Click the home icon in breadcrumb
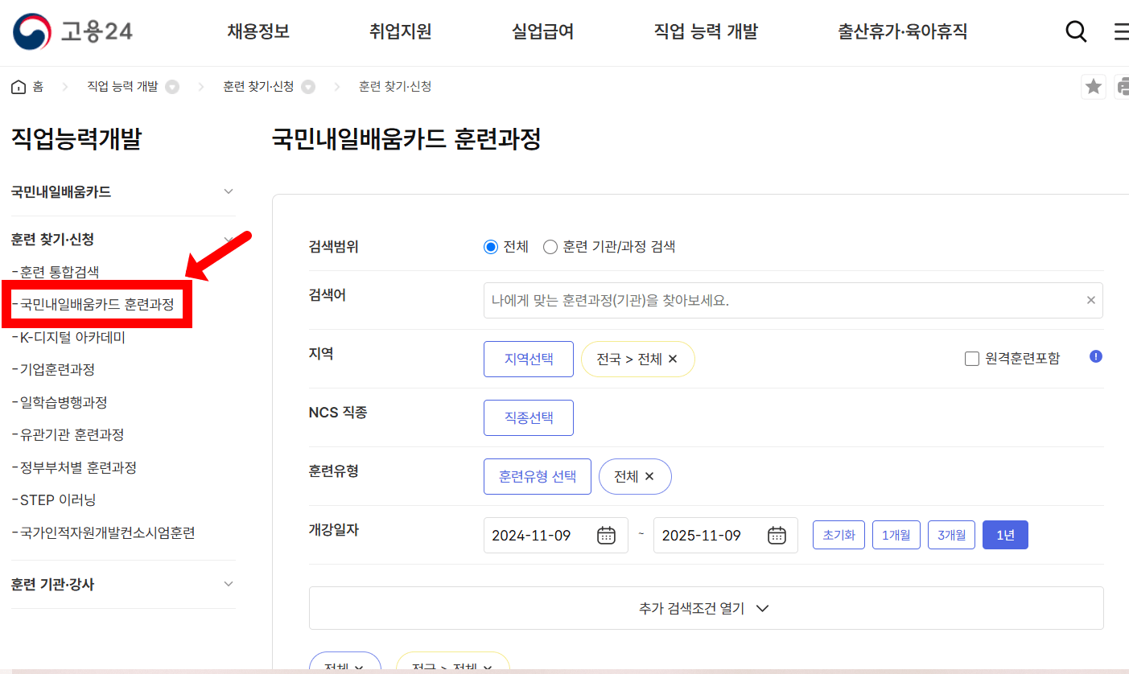This screenshot has height=674, width=1129. pos(18,87)
